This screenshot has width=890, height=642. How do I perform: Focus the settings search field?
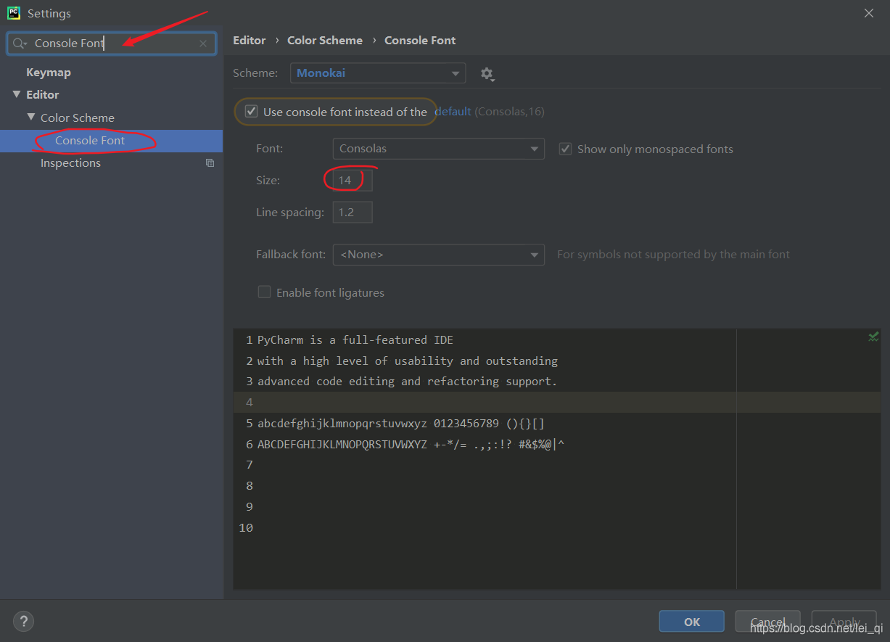click(x=112, y=44)
